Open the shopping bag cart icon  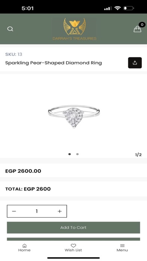(x=137, y=29)
